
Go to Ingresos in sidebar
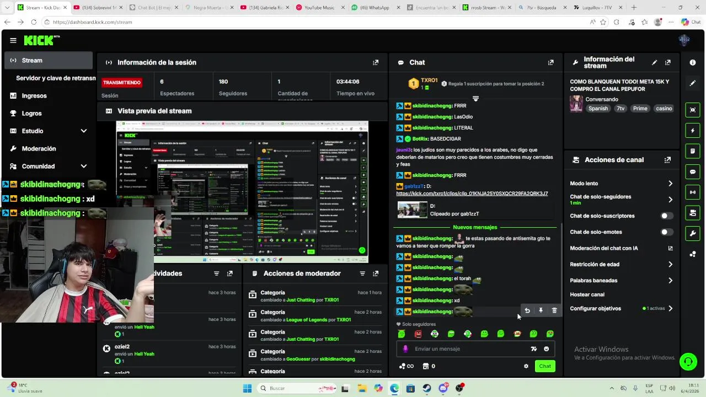pos(49,95)
